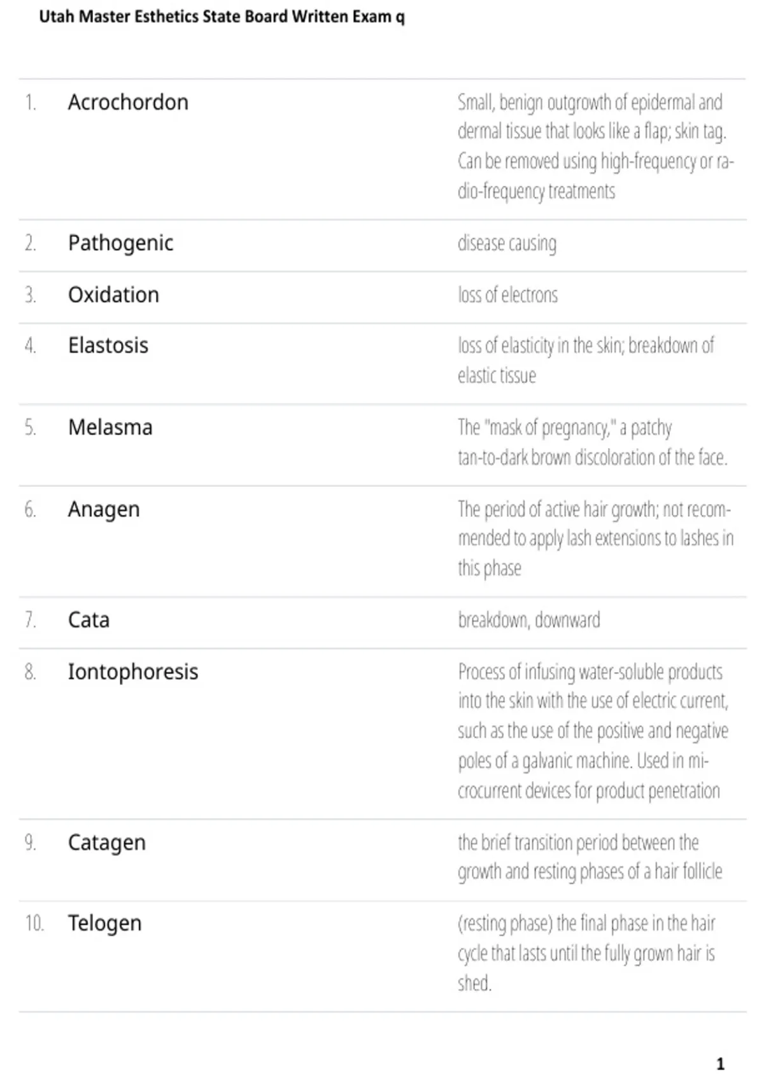Select the term Cata
The width and height of the screenshot is (764, 1082).
point(88,620)
